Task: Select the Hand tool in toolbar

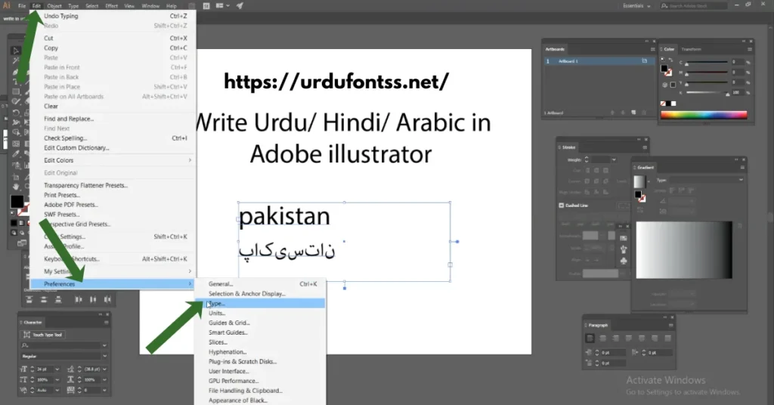Action: [x=16, y=187]
